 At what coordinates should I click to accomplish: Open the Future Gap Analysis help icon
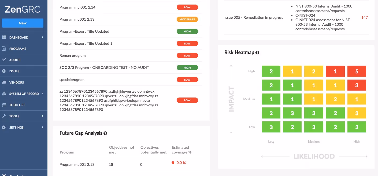(105, 133)
